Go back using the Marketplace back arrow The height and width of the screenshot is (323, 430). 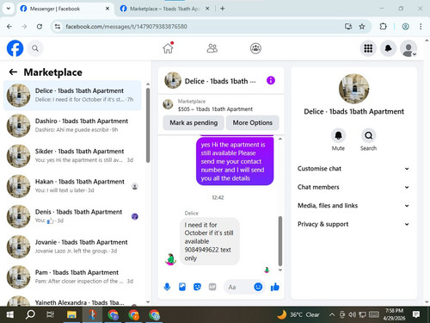pos(13,71)
